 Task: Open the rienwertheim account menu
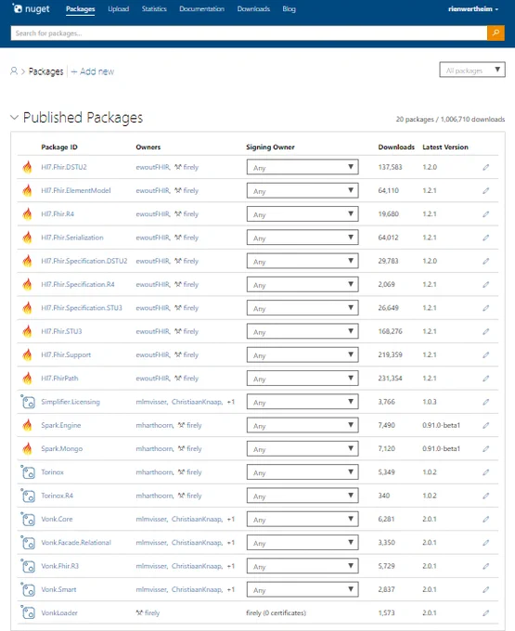click(x=473, y=9)
